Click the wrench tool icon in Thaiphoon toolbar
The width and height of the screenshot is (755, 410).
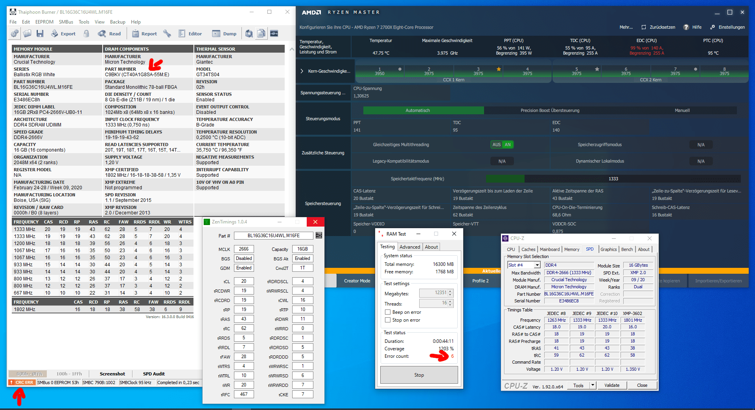pos(167,34)
